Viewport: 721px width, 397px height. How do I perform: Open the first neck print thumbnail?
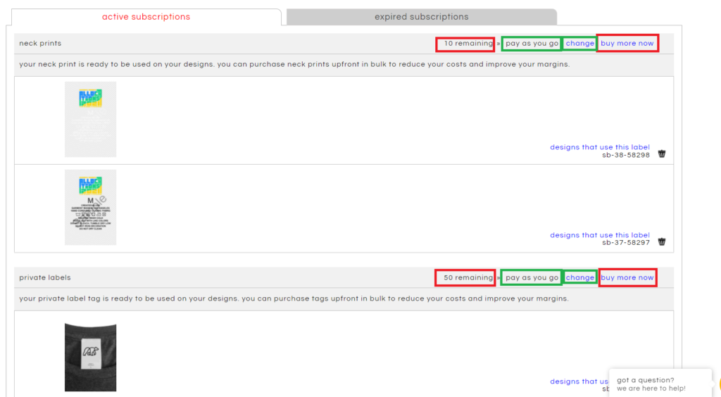point(90,119)
